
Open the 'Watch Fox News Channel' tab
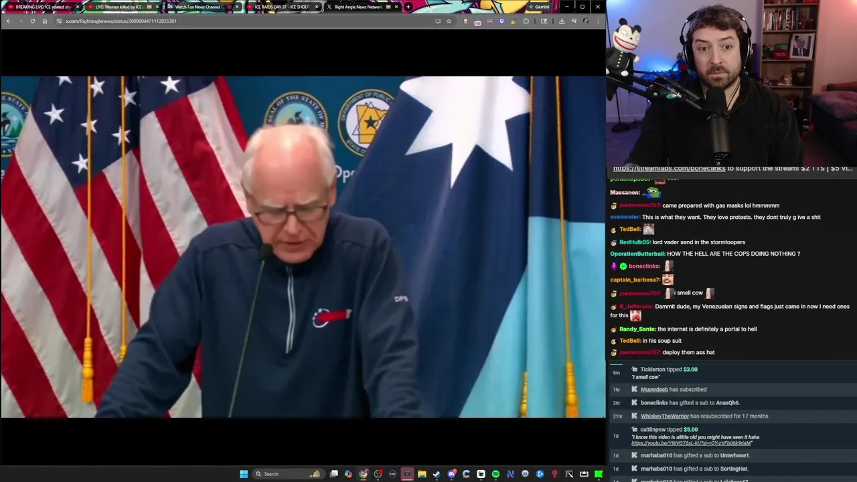tap(201, 7)
